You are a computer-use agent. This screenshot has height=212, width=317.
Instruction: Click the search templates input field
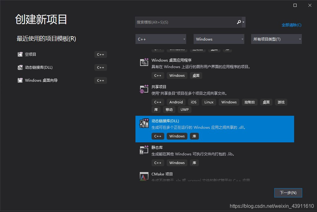190,22
